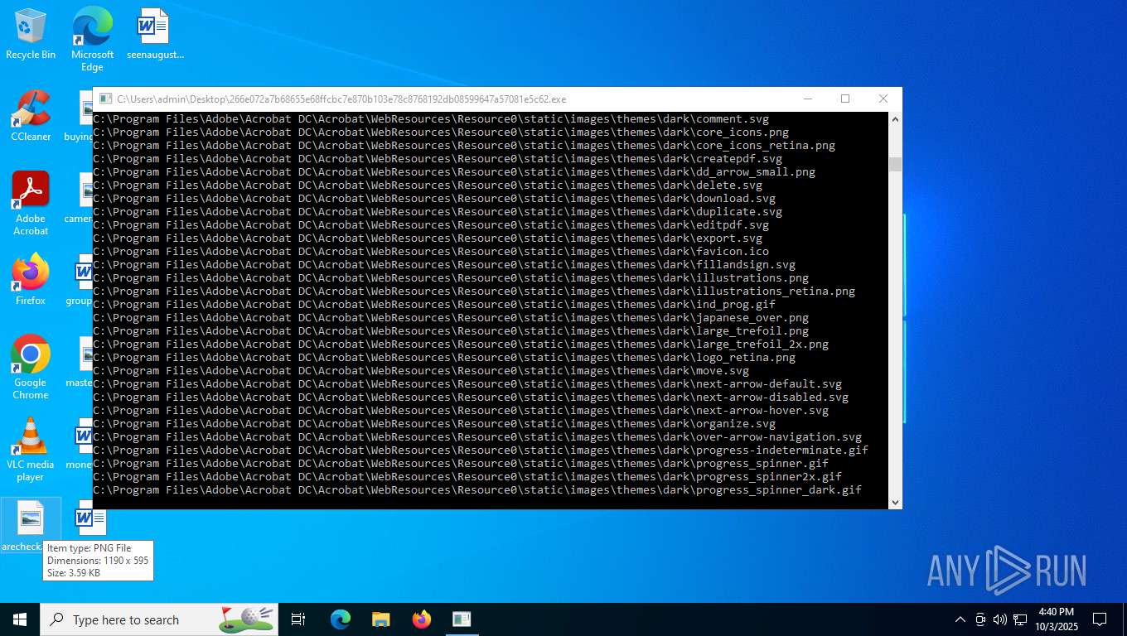The image size is (1127, 636).
Task: Open VLC media player desktop shortcut
Action: tap(31, 450)
